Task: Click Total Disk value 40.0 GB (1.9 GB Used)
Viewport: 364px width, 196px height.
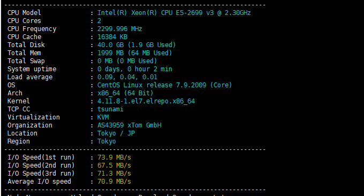Action: 136,45
